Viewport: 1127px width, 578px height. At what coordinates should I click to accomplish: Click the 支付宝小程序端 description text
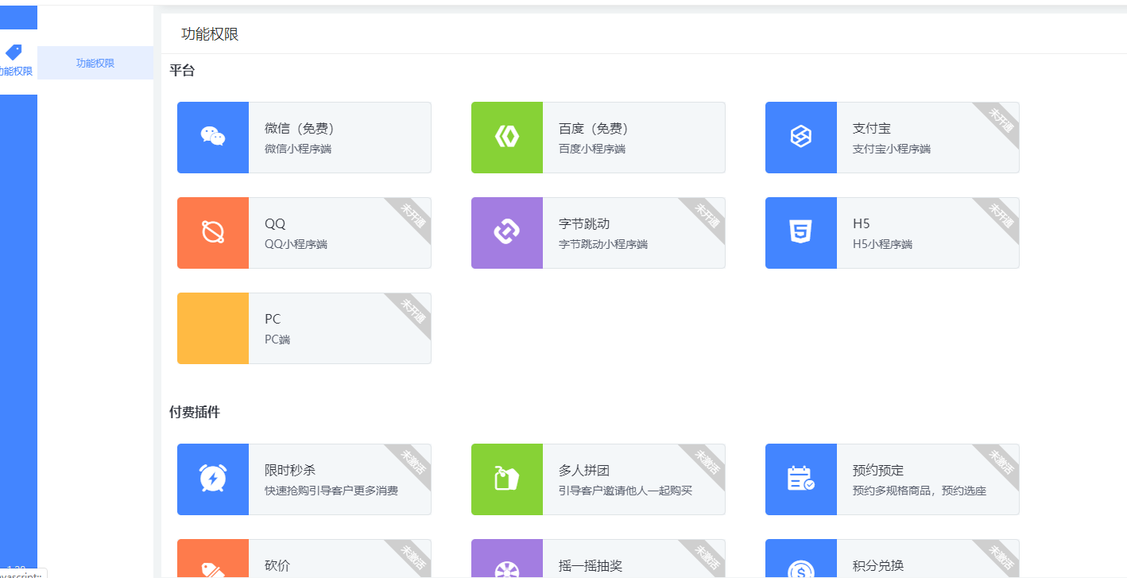pyautogui.click(x=892, y=149)
